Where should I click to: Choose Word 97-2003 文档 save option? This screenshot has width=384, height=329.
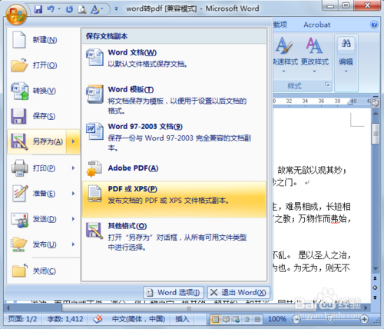(x=174, y=137)
